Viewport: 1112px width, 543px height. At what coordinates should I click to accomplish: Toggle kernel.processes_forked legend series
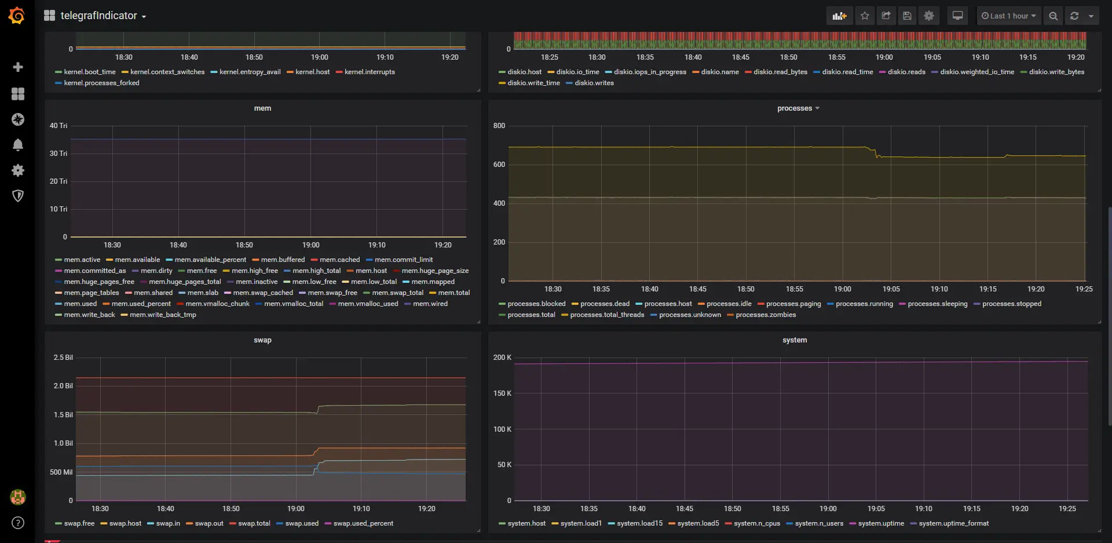101,83
